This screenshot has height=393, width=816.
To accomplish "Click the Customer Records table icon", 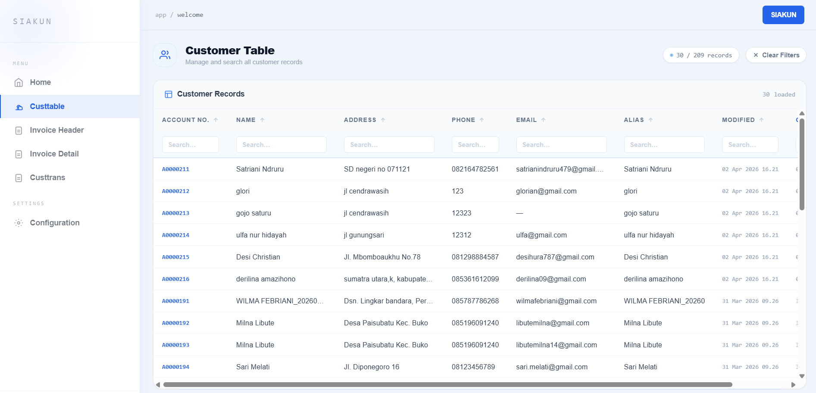I will [x=169, y=94].
